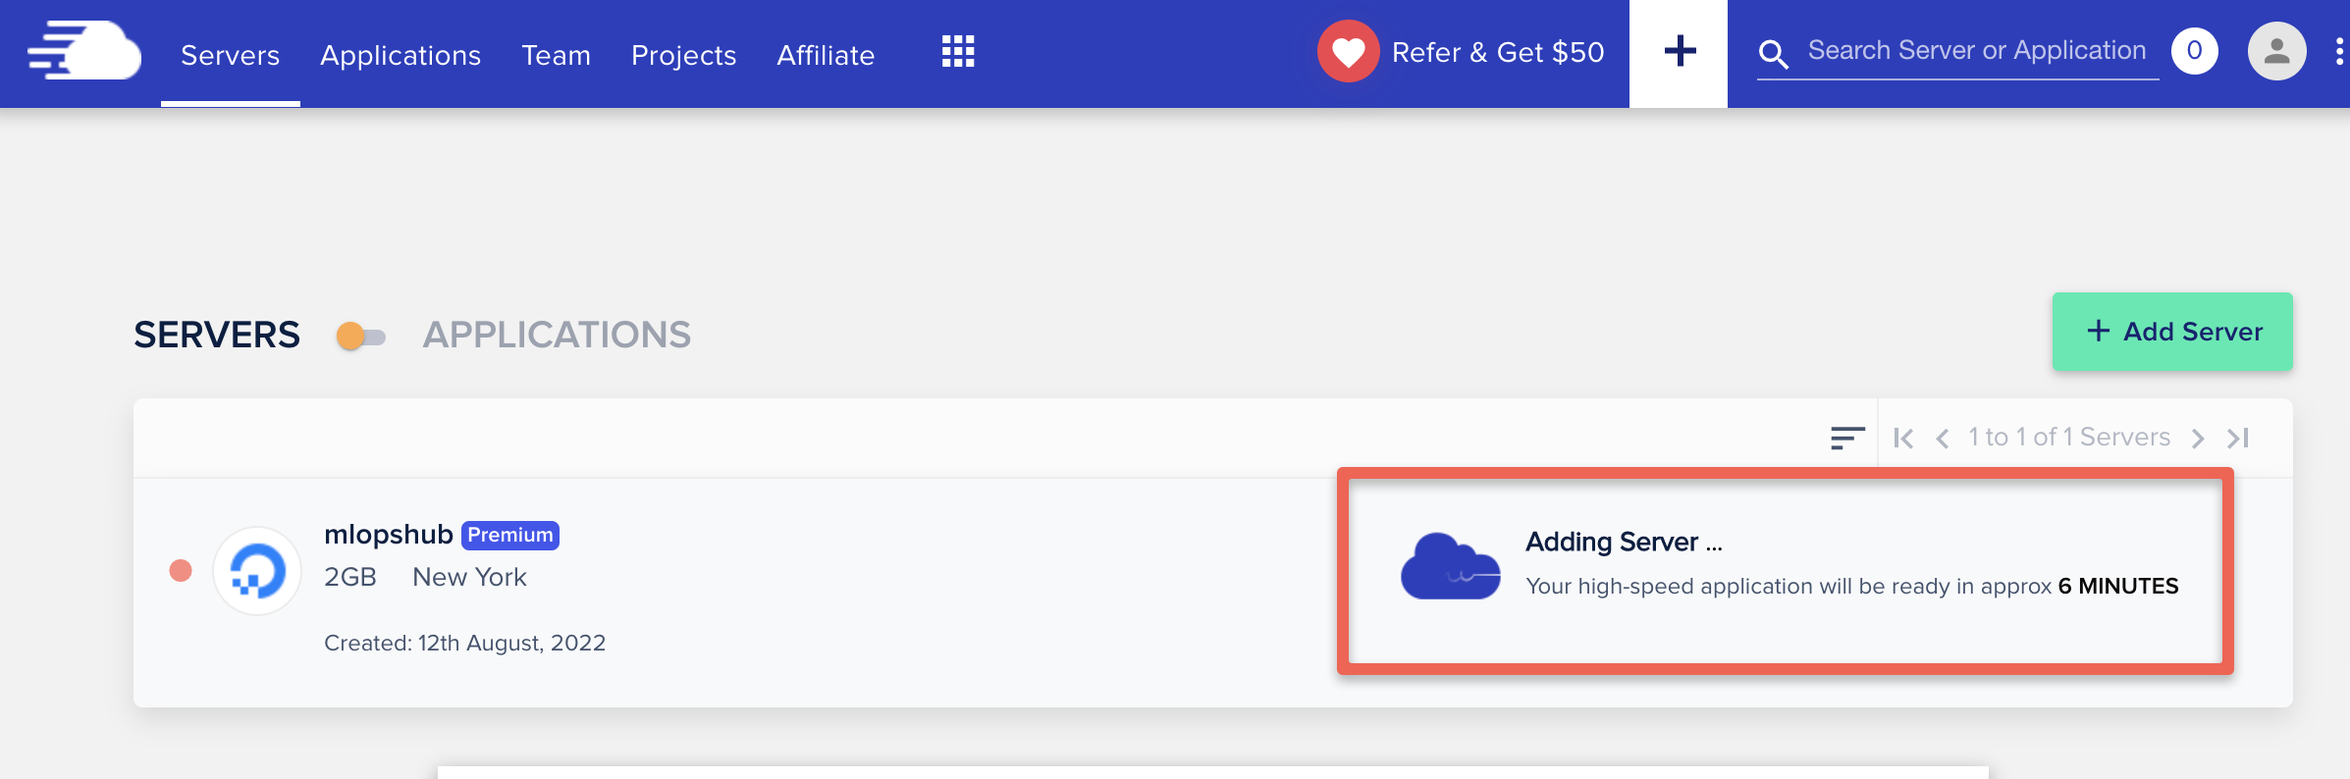Click the 'Adding Server ...' status text
Screen dimensions: 2350x779
coord(1624,542)
